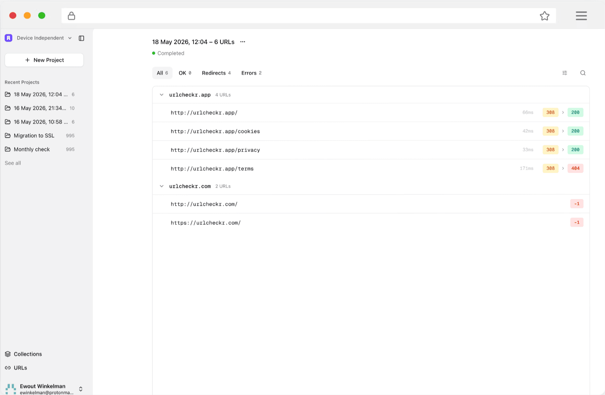Image resolution: width=605 pixels, height=395 pixels.
Task: Select the Errors tab
Action: 251,73
